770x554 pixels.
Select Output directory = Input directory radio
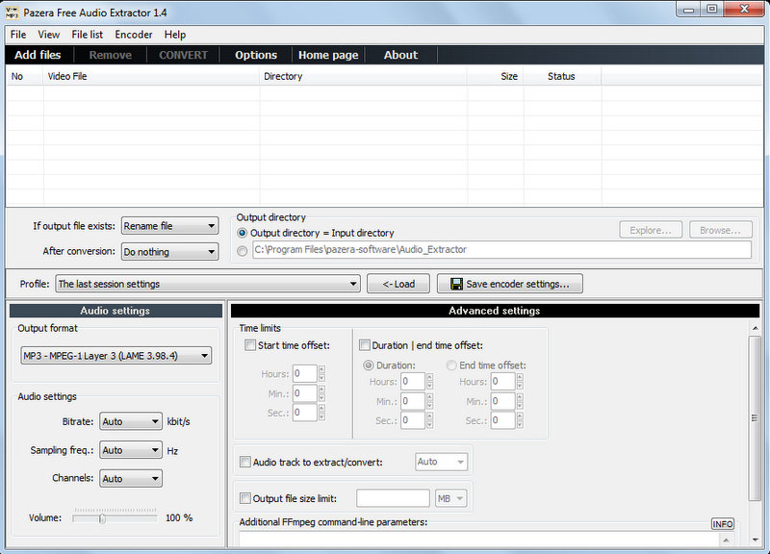point(243,233)
